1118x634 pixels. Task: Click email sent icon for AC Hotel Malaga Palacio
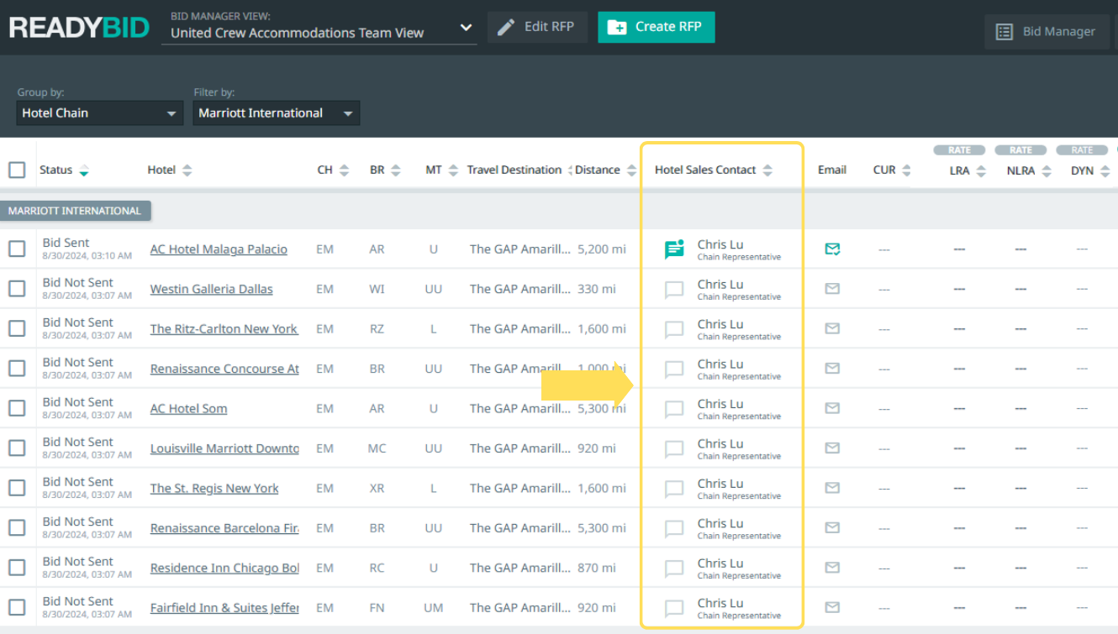pyautogui.click(x=832, y=249)
